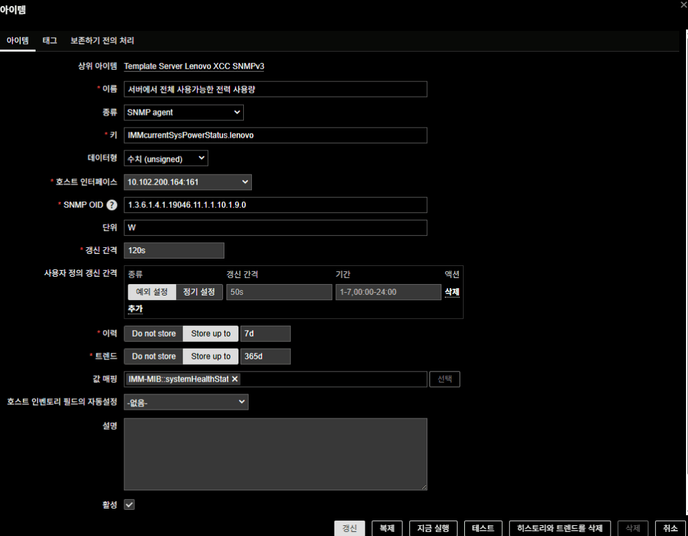Open the 보존하기 전의 처리 tab
688x536 pixels.
(x=102, y=41)
